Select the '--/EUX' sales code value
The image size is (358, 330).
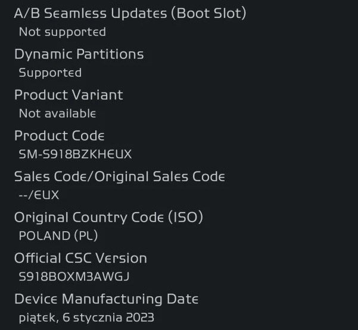point(39,195)
